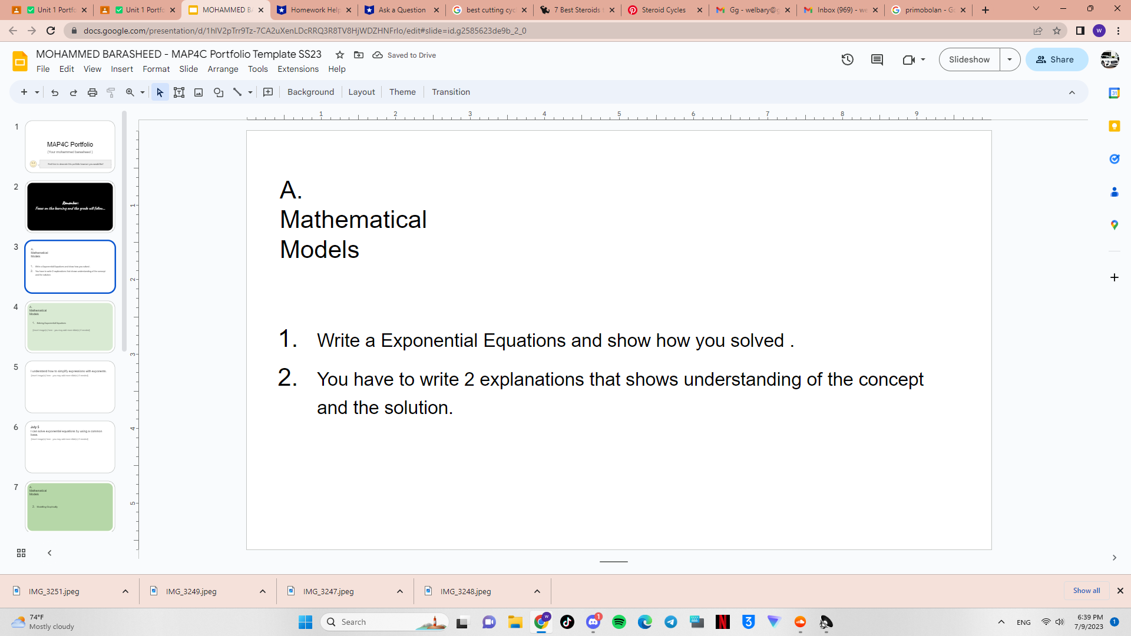Viewport: 1131px width, 636px height.
Task: Click the Share button
Action: click(x=1056, y=59)
